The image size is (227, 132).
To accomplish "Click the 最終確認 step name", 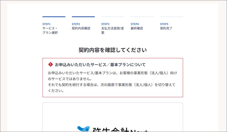I will point(137,28).
